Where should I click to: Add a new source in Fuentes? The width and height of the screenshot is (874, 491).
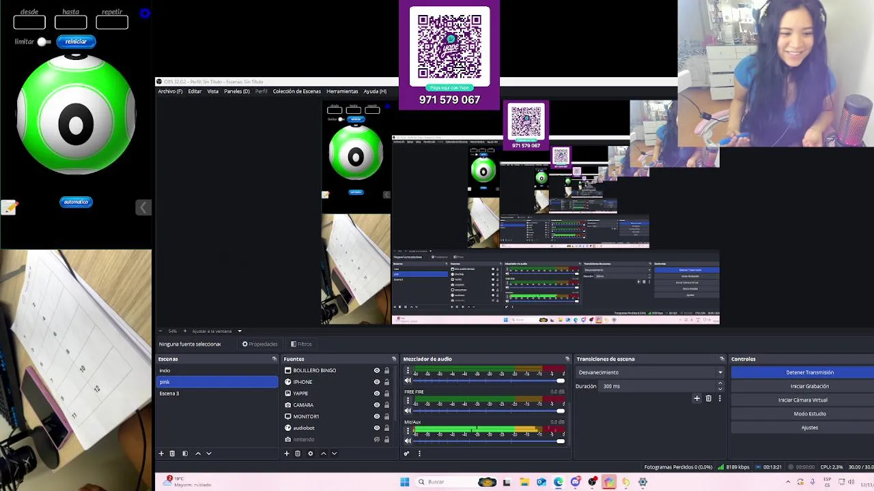pyautogui.click(x=287, y=453)
